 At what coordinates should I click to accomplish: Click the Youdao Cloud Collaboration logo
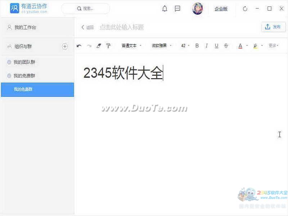(x=29, y=8)
